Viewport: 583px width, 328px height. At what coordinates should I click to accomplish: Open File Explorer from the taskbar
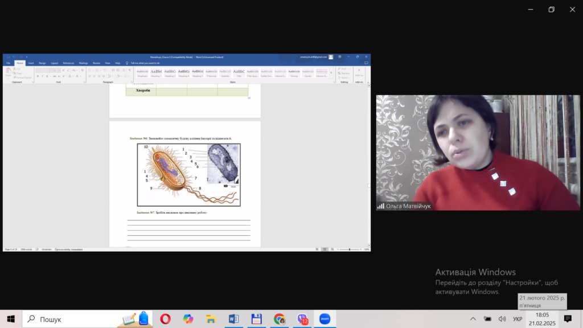click(211, 319)
